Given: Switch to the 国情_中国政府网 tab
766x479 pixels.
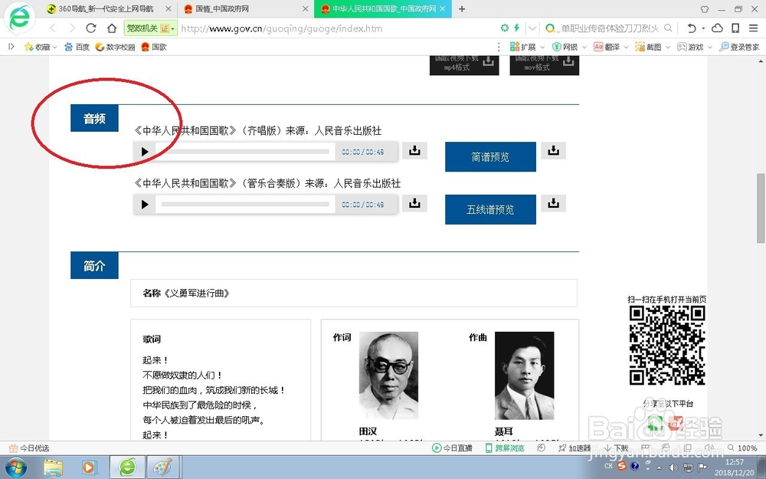Looking at the screenshot, I should click(222, 9).
